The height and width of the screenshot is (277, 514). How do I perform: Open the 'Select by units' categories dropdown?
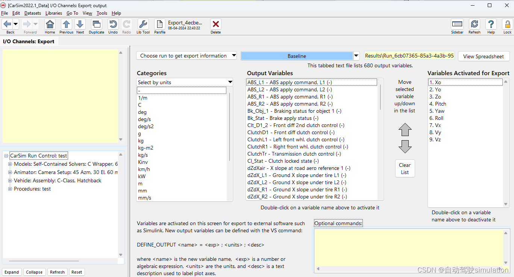tap(185, 82)
